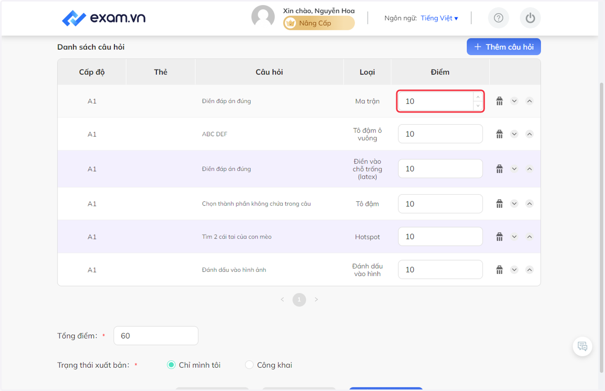This screenshot has height=391, width=605.
Task: Click the Câu hỏi column header
Action: point(269,72)
